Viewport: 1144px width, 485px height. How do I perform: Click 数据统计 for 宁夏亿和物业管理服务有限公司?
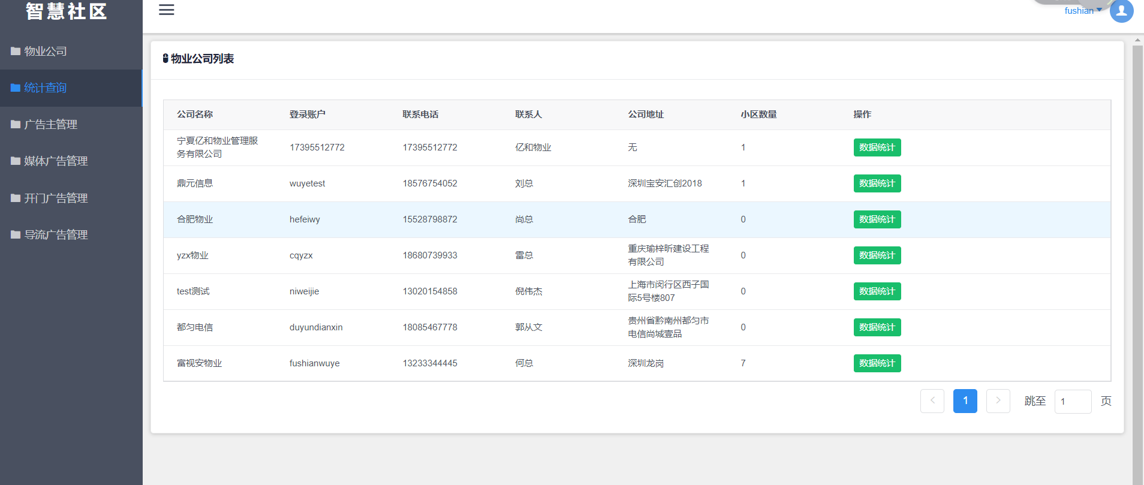(877, 147)
